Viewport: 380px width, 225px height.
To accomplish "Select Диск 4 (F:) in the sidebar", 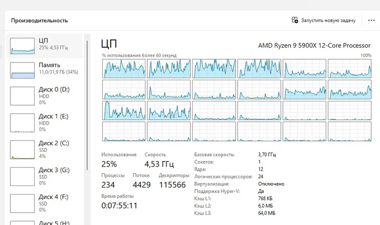I will coord(44,203).
